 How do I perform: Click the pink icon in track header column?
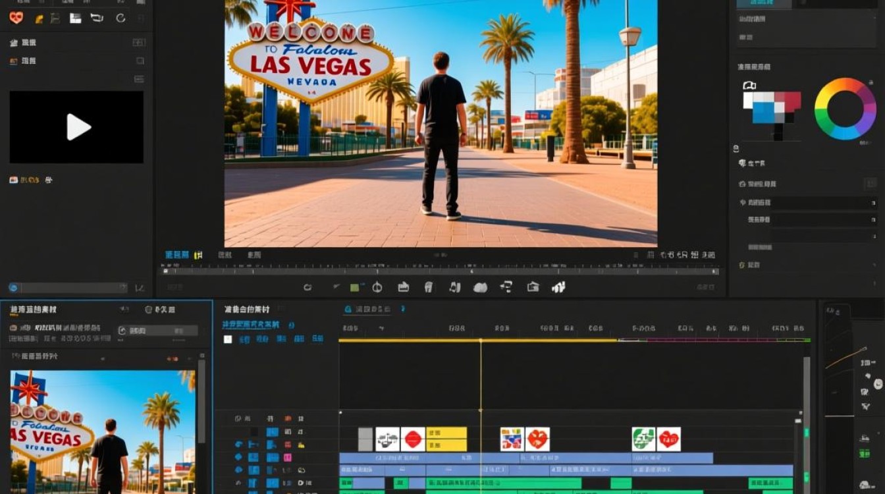288,457
